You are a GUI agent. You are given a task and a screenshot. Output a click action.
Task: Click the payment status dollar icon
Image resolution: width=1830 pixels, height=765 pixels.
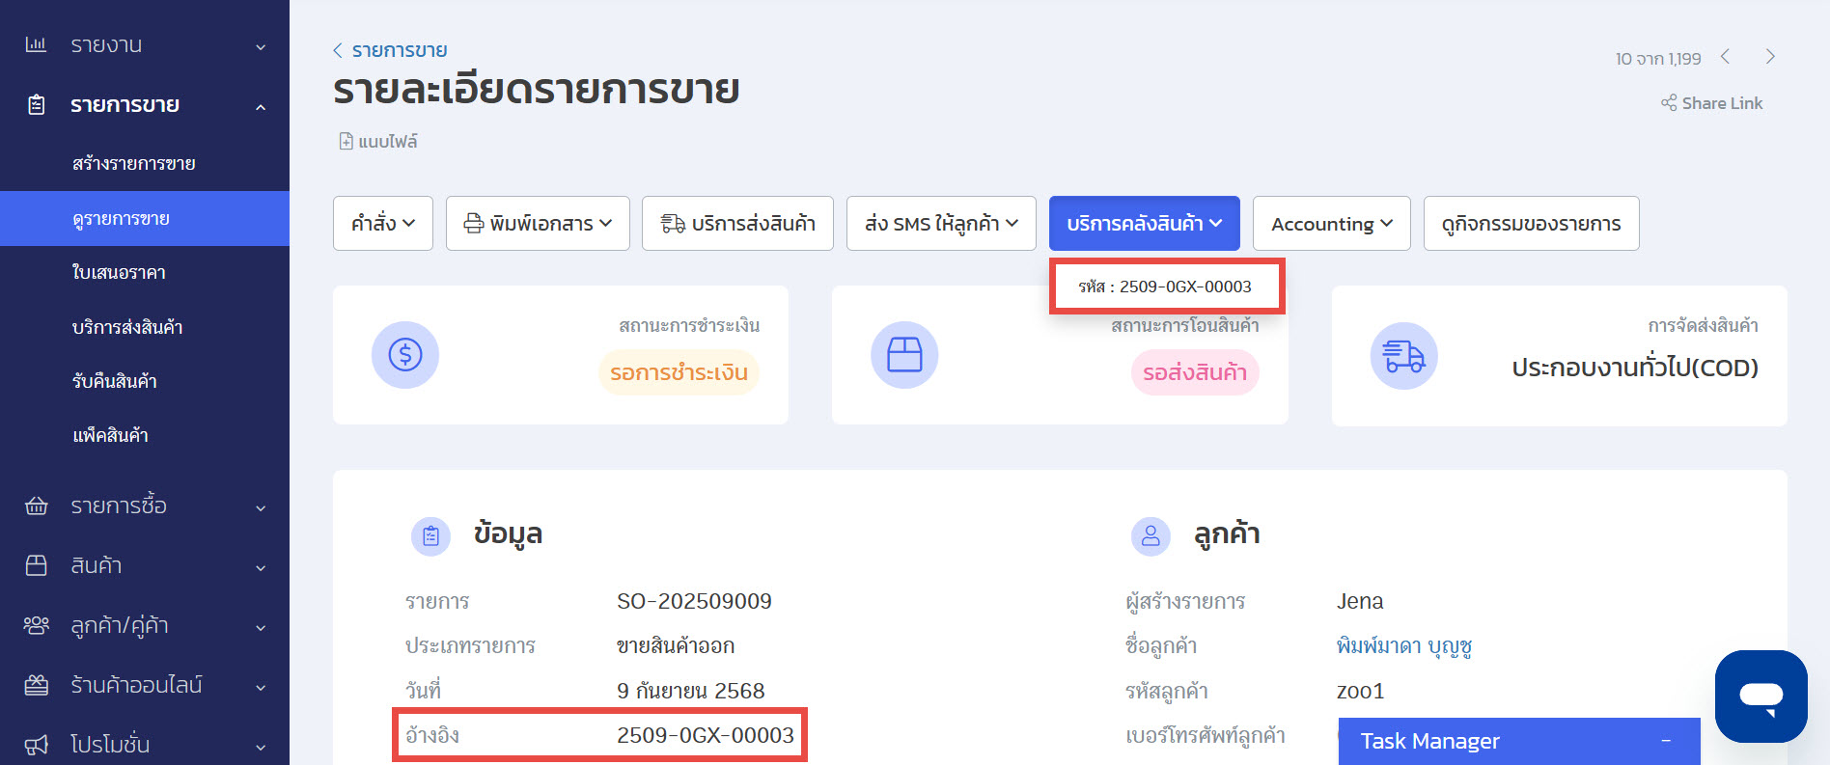[x=405, y=355]
